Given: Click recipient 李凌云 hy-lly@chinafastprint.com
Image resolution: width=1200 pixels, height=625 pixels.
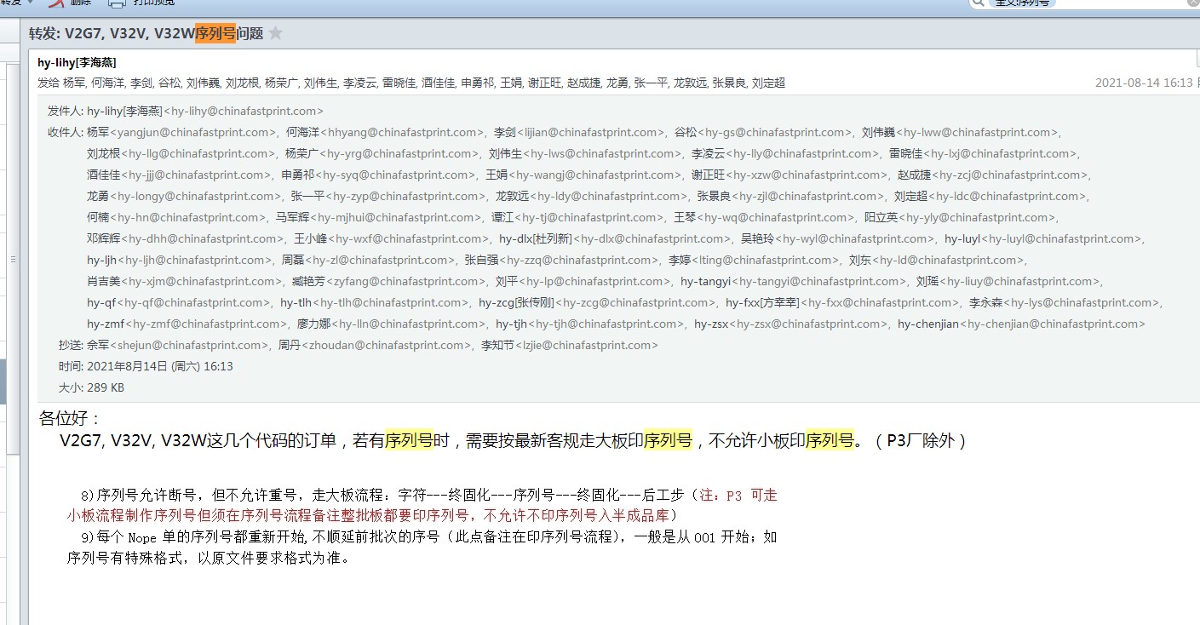Looking at the screenshot, I should [785, 153].
